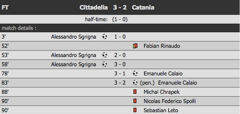Click the goal ball icon at 3'

[x=105, y=37]
